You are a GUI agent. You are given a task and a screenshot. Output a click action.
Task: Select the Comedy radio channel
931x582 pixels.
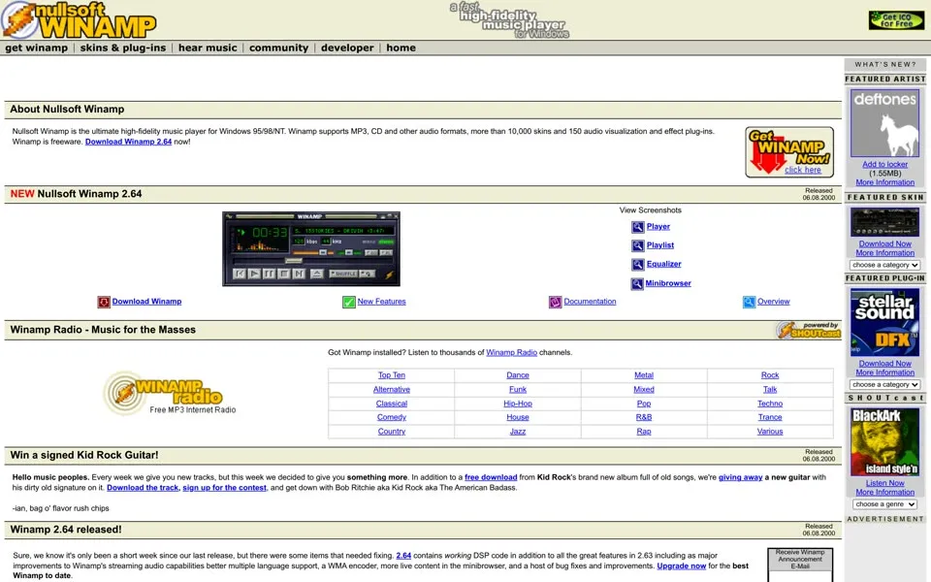[391, 417]
